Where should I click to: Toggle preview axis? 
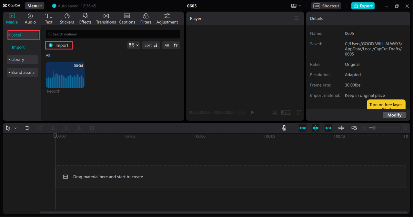point(341,128)
